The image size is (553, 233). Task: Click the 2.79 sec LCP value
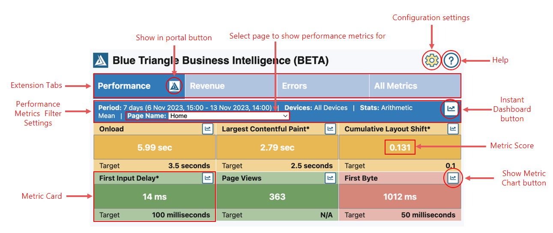277,148
